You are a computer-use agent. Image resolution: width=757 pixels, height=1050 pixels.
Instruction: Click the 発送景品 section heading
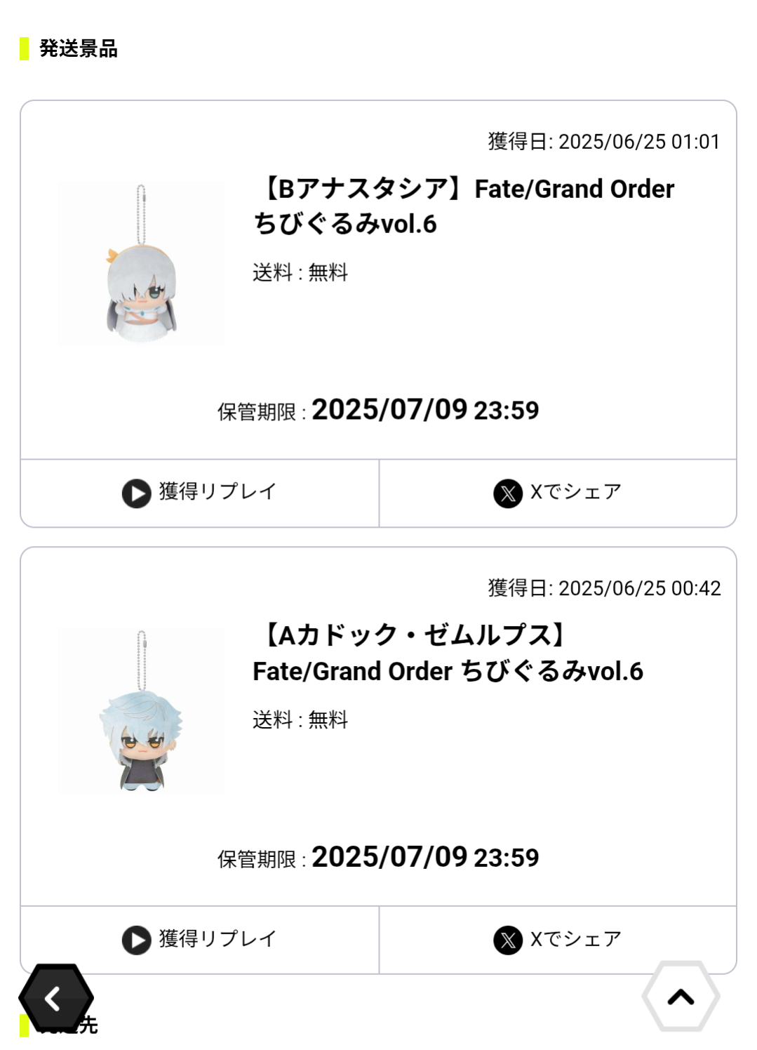point(78,48)
